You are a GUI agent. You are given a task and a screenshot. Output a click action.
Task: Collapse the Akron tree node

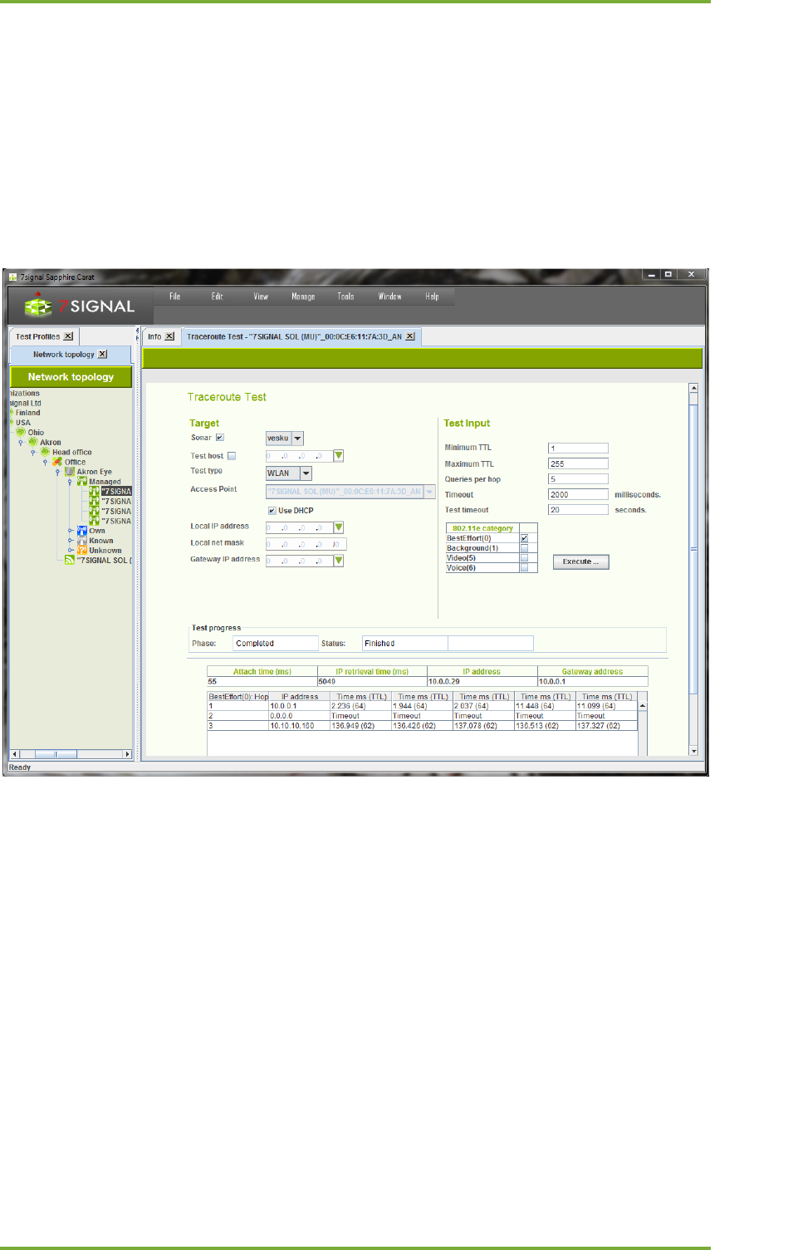21,443
